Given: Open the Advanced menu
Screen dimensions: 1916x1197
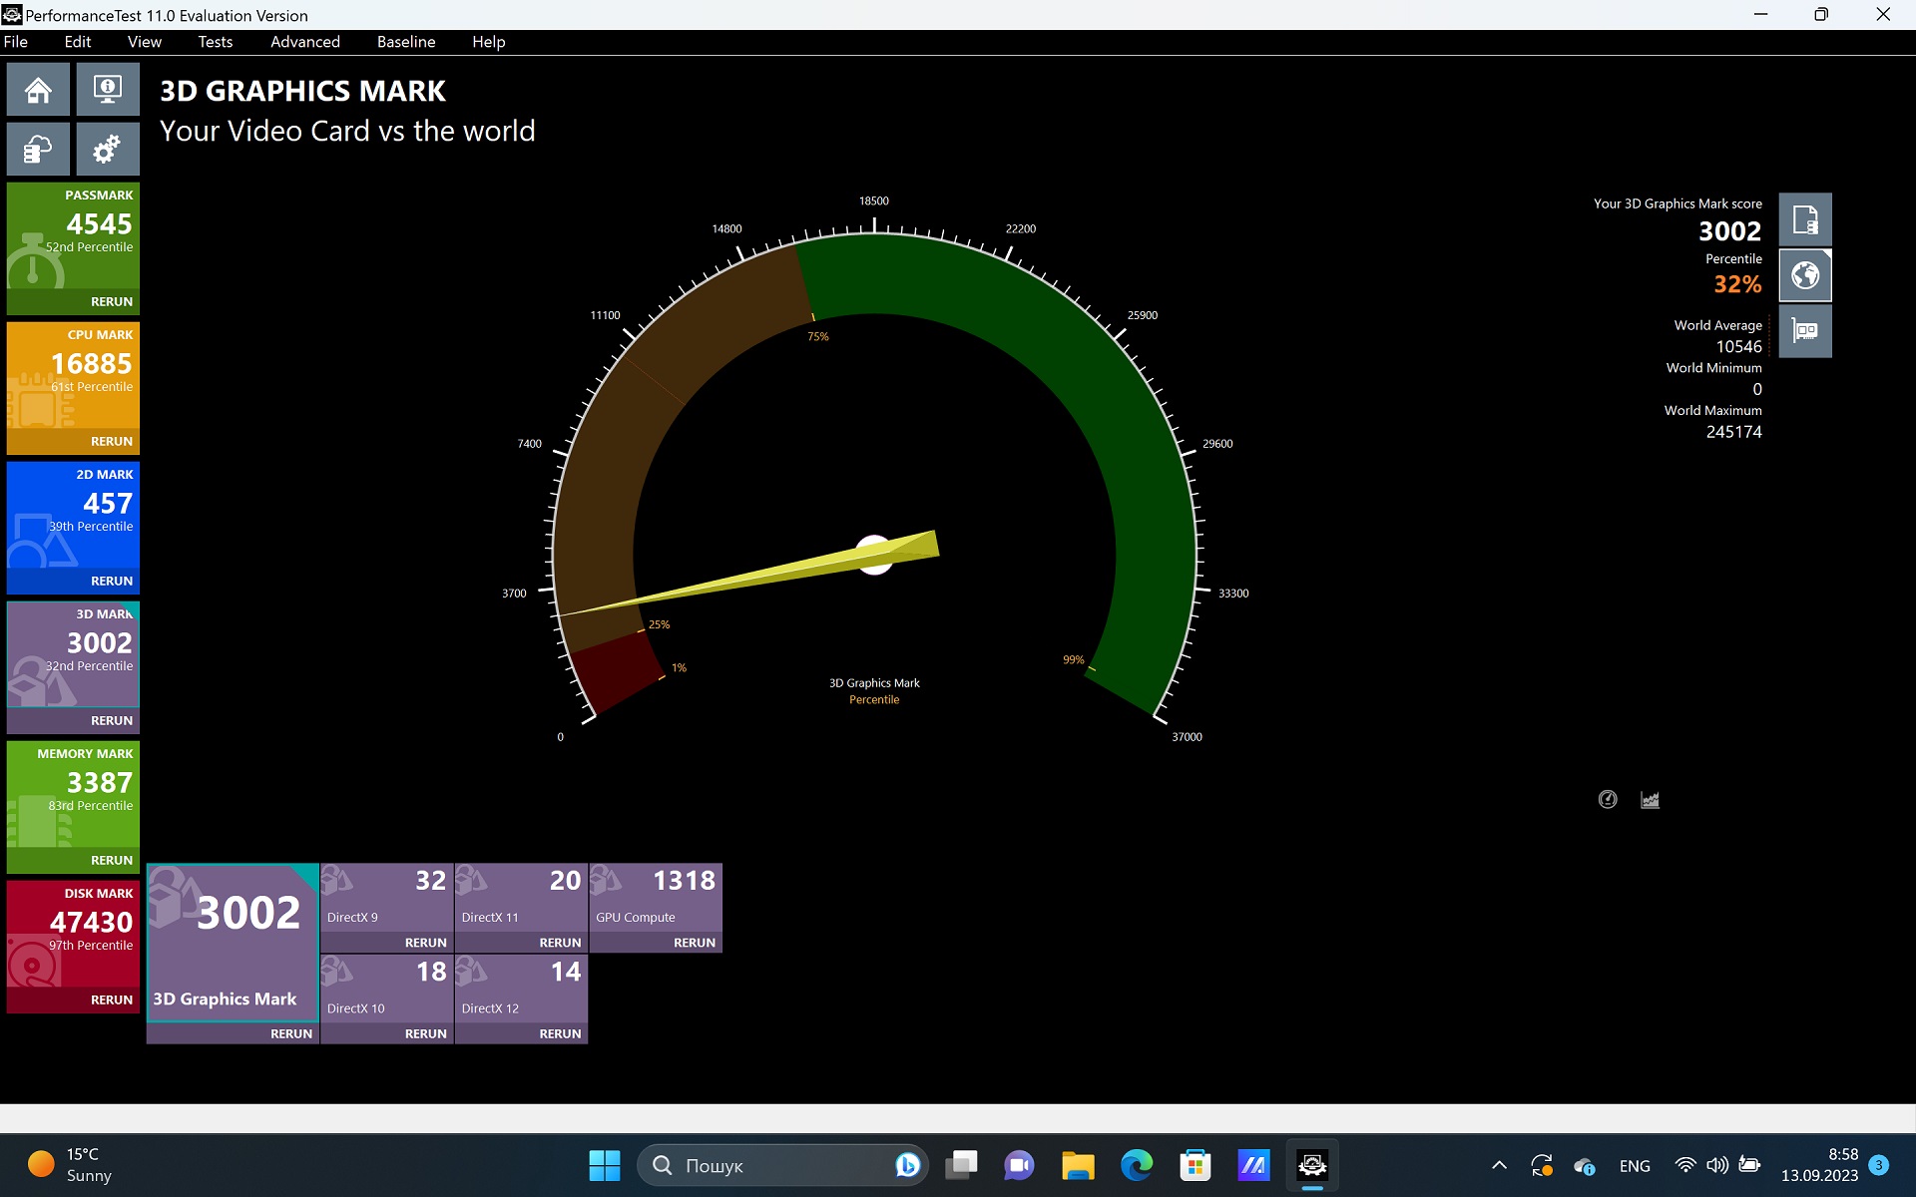Looking at the screenshot, I should click(305, 42).
